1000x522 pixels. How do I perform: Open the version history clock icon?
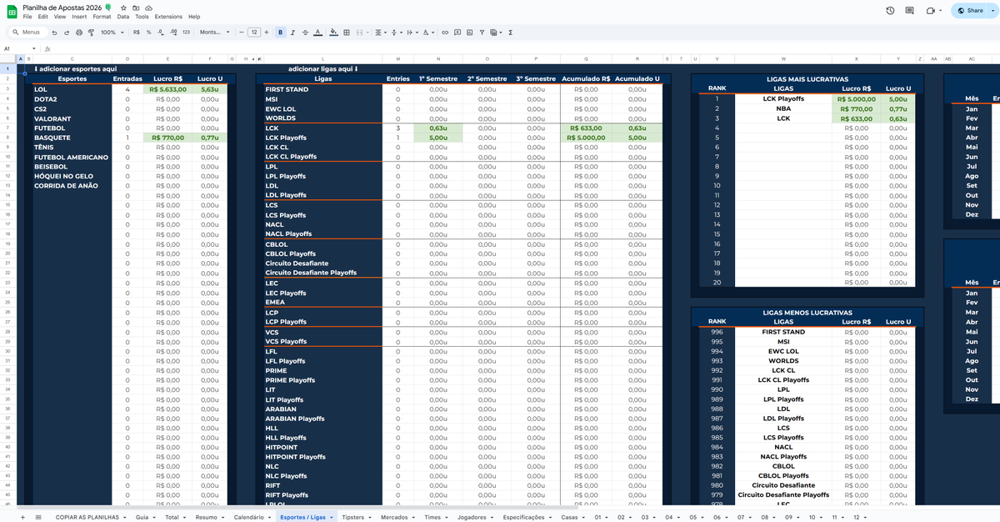[x=890, y=11]
